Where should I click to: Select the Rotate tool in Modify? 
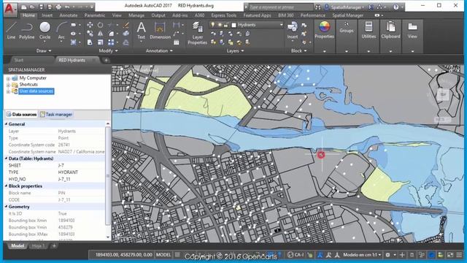(x=101, y=25)
